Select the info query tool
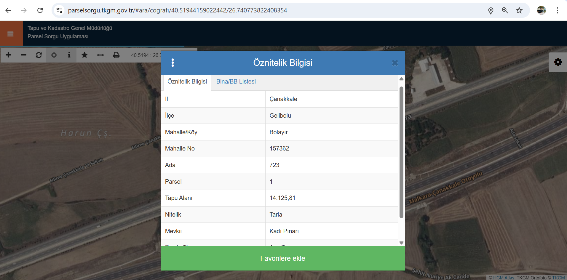 click(x=69, y=55)
